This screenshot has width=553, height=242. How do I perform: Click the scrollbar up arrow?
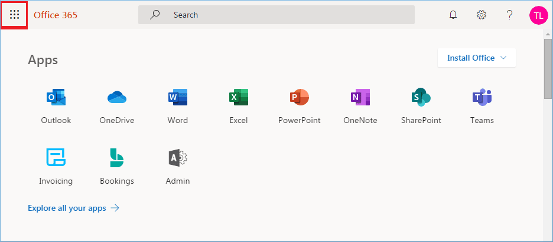coord(548,34)
